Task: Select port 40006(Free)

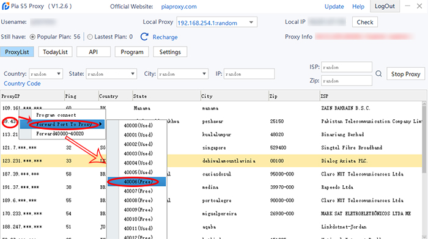Action: (136, 182)
